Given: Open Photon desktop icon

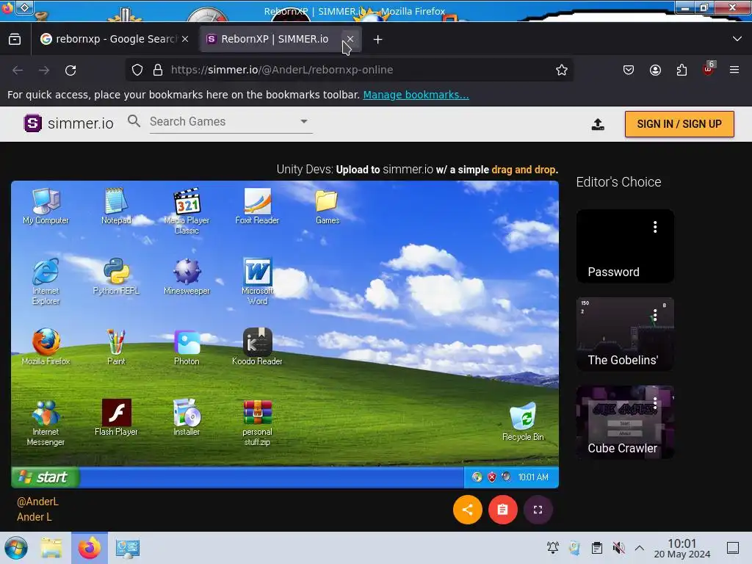Looking at the screenshot, I should pos(187,347).
